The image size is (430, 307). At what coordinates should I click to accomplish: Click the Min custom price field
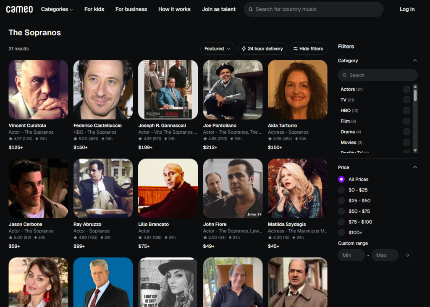[351, 255]
